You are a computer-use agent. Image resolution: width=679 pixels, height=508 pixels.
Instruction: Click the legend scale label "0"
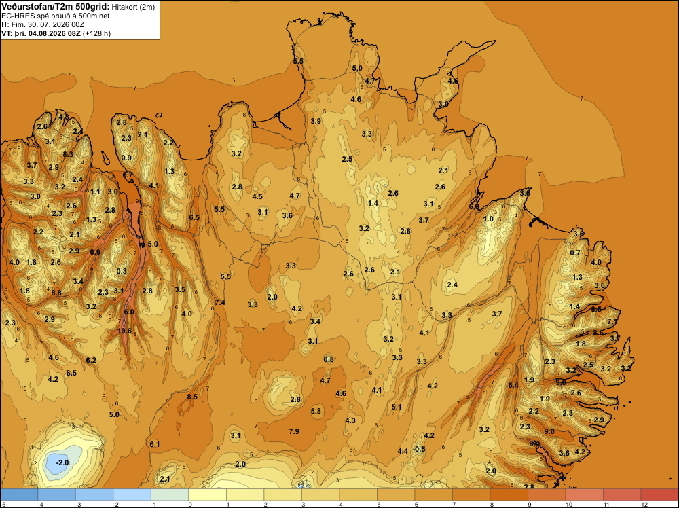pyautogui.click(x=190, y=504)
